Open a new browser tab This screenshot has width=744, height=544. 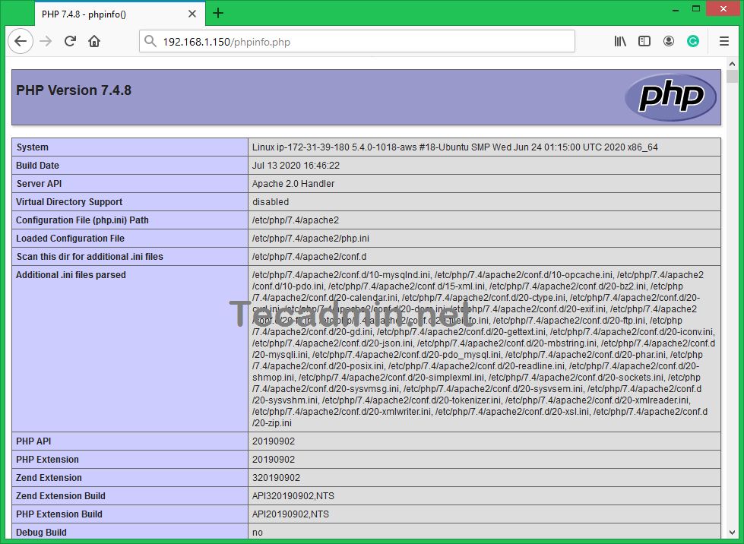click(218, 13)
